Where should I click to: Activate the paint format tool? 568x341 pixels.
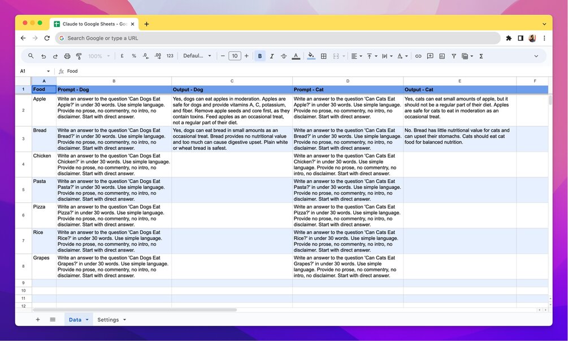tap(79, 56)
